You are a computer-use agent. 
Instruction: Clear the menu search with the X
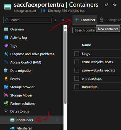coord(55,20)
